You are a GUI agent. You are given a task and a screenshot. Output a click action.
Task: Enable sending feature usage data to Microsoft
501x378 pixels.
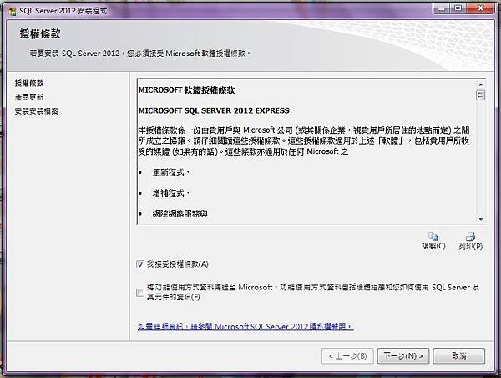[x=140, y=293]
